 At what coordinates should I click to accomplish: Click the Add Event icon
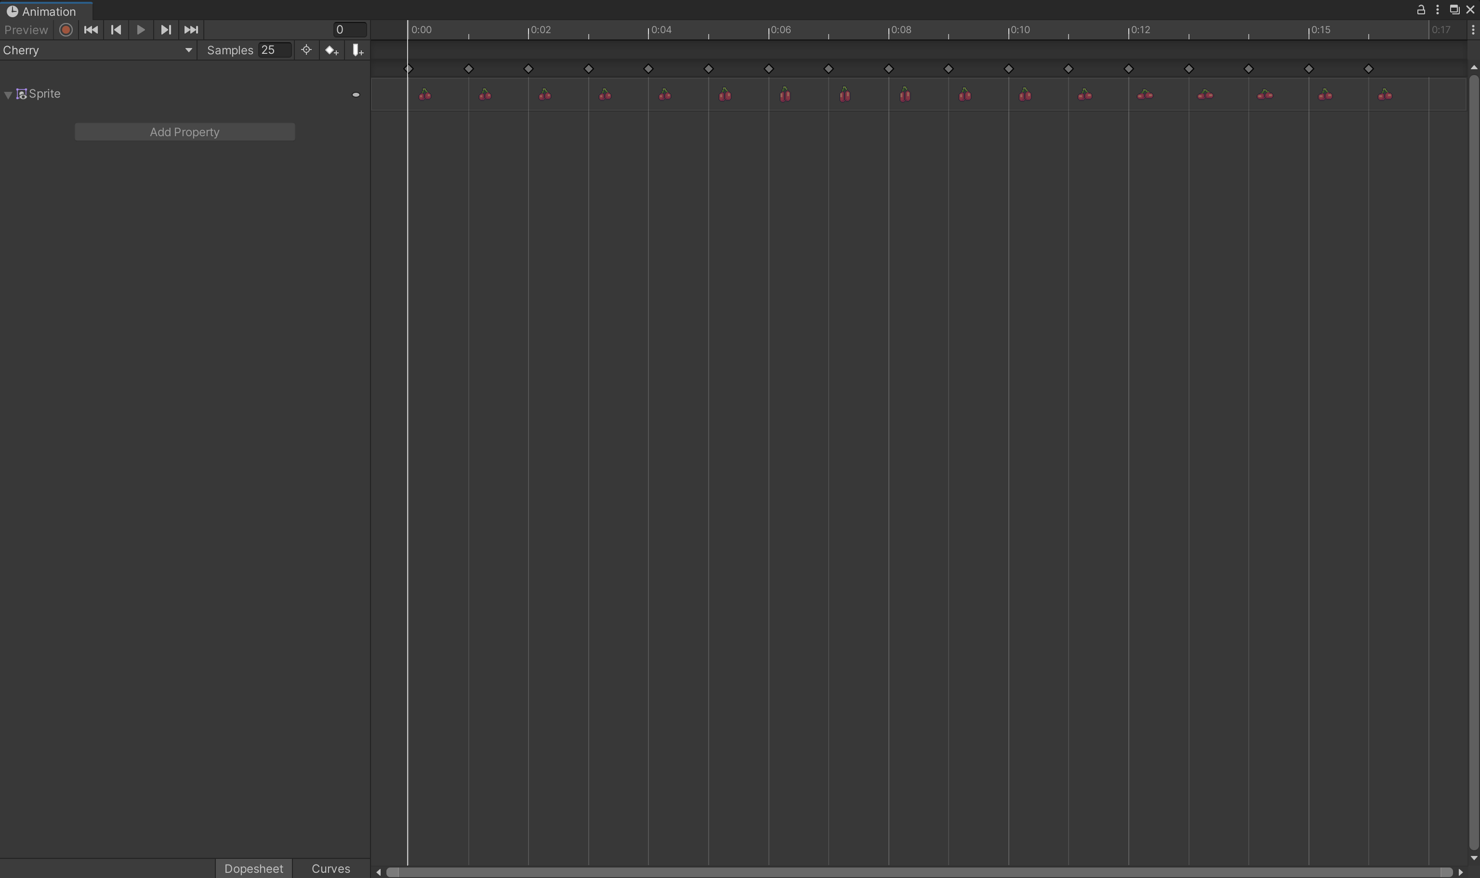click(x=358, y=50)
